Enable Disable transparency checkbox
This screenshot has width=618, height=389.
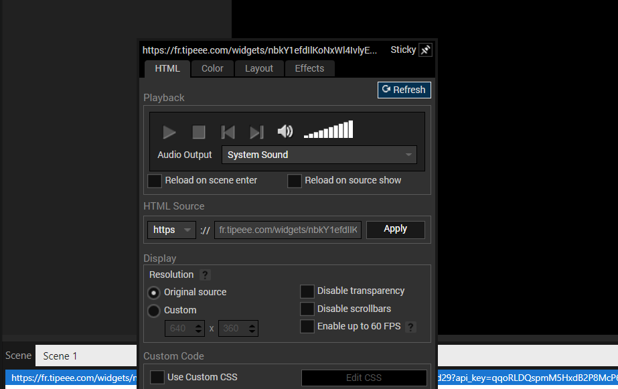pos(307,291)
